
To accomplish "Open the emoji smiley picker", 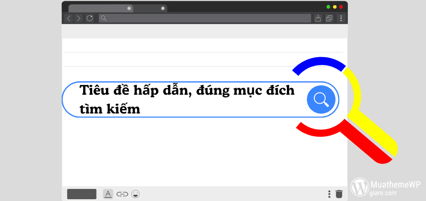I will 135,194.
